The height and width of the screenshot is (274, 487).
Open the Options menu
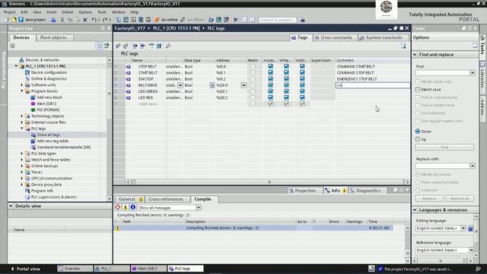[x=85, y=12]
